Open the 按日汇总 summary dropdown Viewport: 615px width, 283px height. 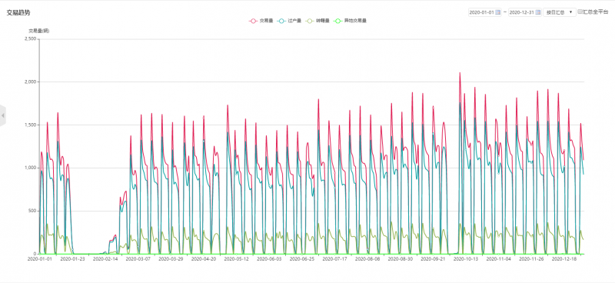point(560,12)
